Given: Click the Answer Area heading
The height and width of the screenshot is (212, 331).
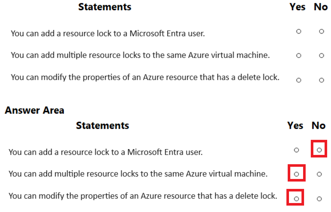Looking at the screenshot, I should (34, 110).
